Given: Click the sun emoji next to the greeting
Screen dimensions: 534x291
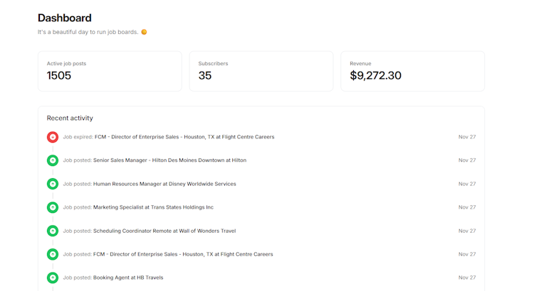Looking at the screenshot, I should coord(144,32).
